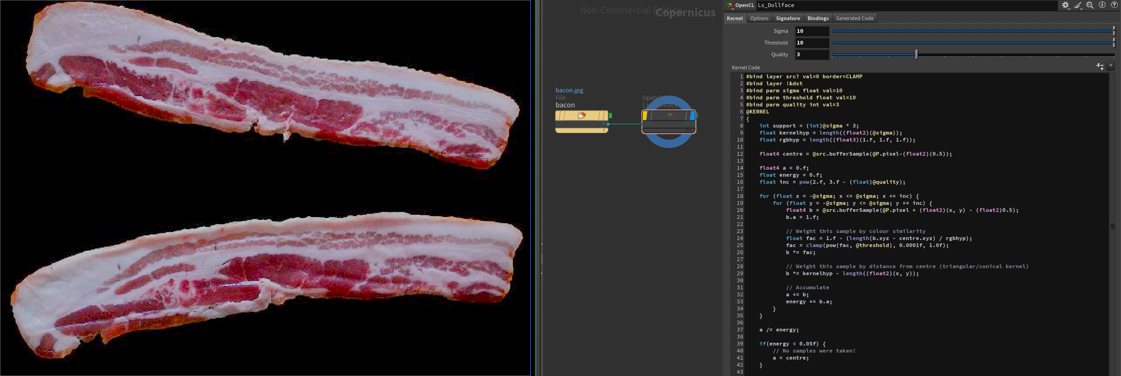Click the Quality slider handle
1121x376 pixels.
[916, 54]
